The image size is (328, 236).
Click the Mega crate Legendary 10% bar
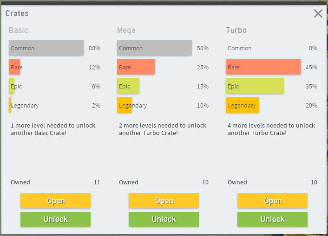[x=124, y=105]
